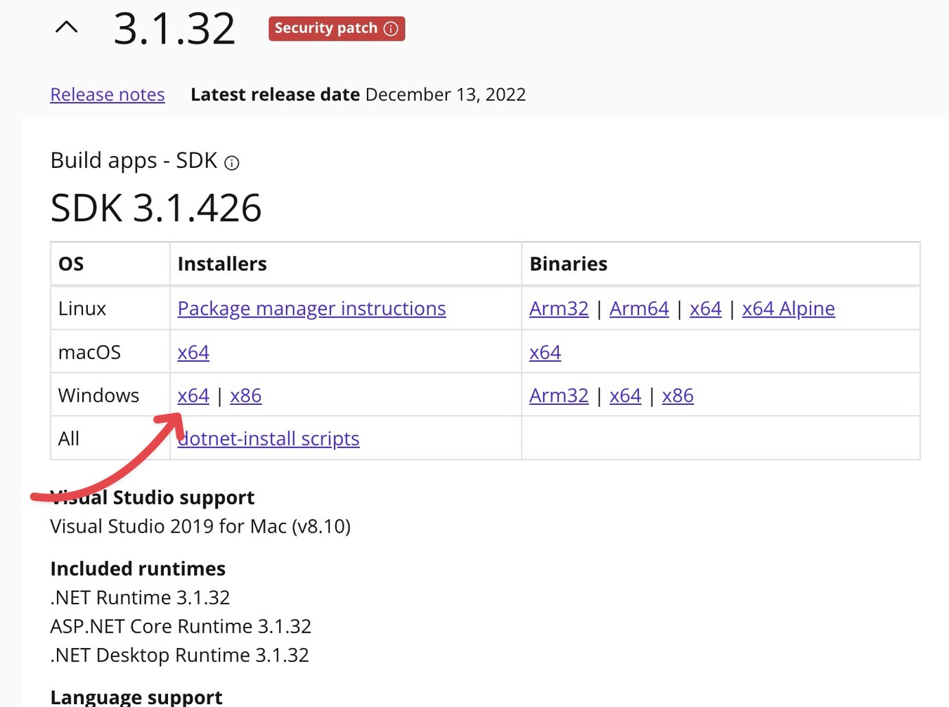Download macOS x64 installer
Viewport: 949px width, 707px height.
(x=193, y=352)
